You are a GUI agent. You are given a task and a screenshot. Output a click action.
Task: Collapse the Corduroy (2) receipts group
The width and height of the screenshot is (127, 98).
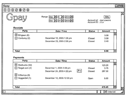(x=16, y=38)
